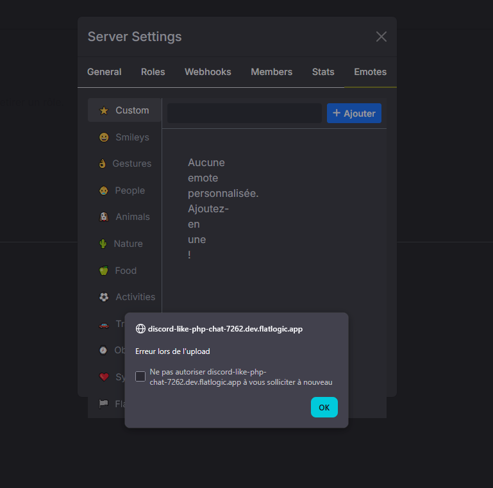Open the Food green apple icon
Screen dimensions: 493x488
point(104,271)
